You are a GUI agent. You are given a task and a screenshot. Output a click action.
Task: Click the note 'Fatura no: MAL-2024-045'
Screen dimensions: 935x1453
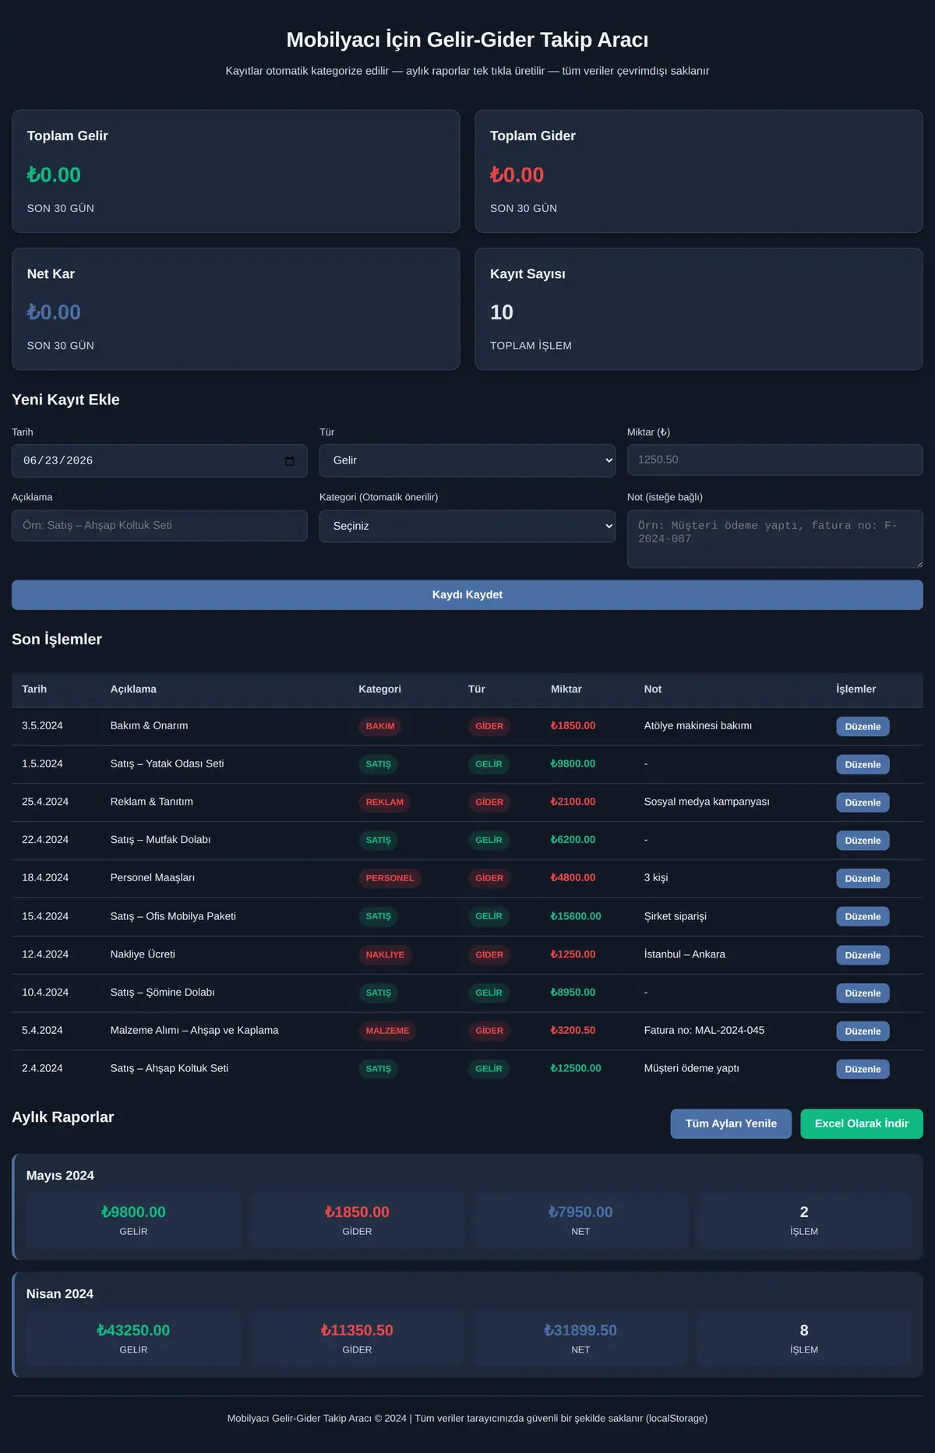[x=704, y=1031]
